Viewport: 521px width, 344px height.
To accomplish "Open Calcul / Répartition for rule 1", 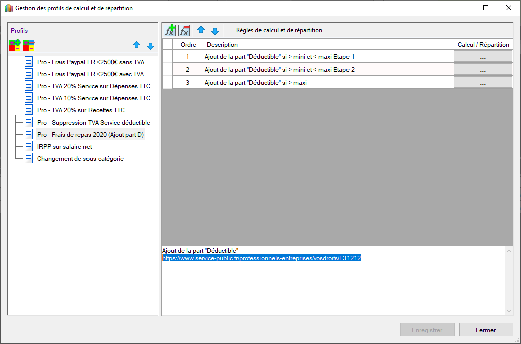I will pos(482,56).
